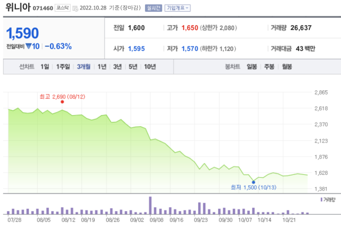Click the 저가 value 1,570

click(x=190, y=49)
